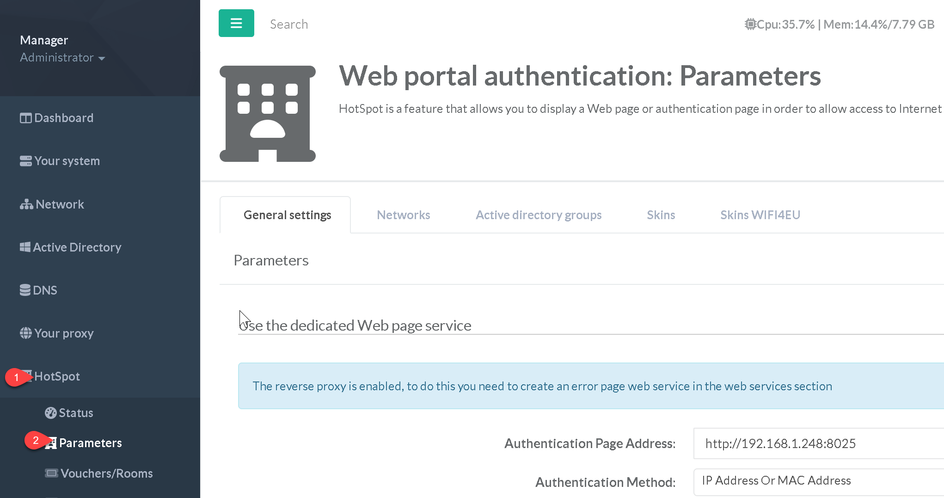The width and height of the screenshot is (944, 498).
Task: Expand the Administrator dropdown menu
Action: tap(62, 58)
